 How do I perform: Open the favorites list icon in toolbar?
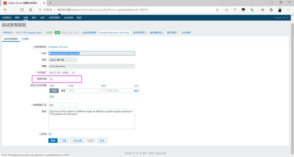(x=262, y=10)
